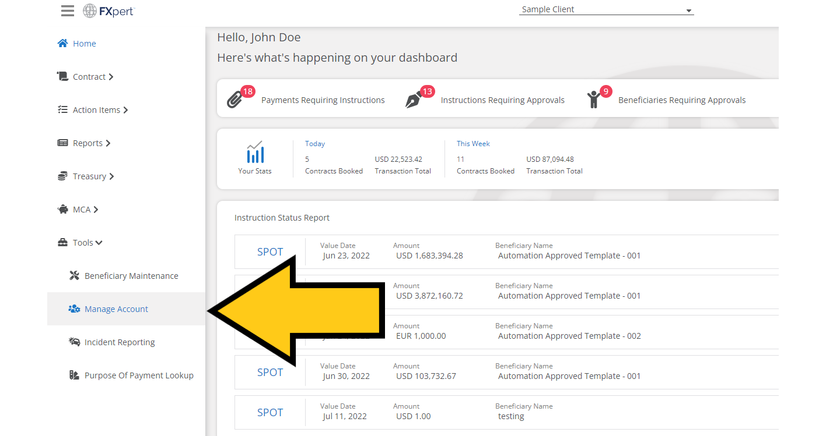Click the Tools toolbox icon

[x=62, y=242]
